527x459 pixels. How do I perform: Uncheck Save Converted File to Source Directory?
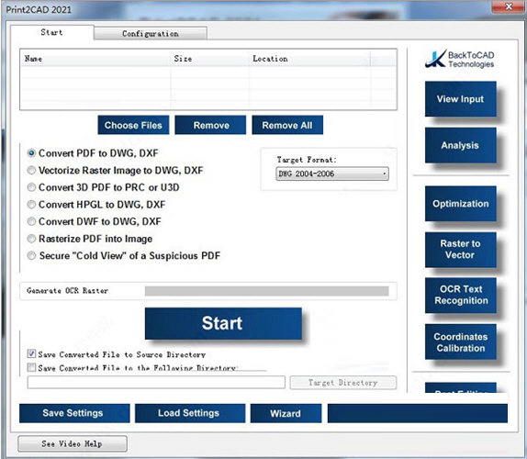(31, 353)
